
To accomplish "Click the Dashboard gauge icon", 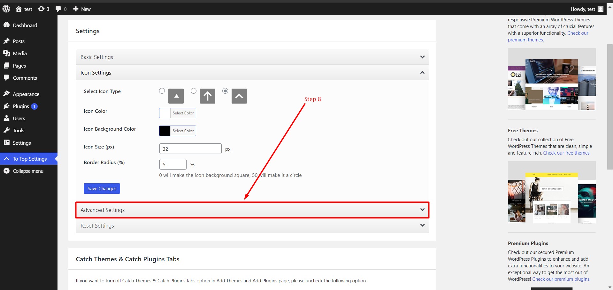I will [x=6, y=25].
